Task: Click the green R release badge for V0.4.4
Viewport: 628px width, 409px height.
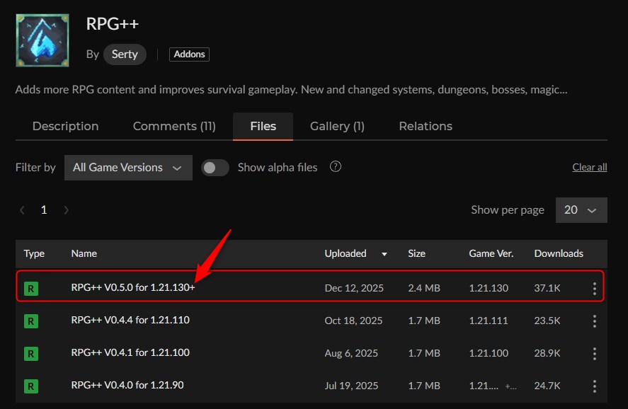Action: click(31, 321)
